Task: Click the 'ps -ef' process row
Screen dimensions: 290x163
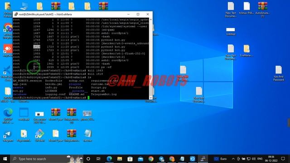Action: point(62,67)
